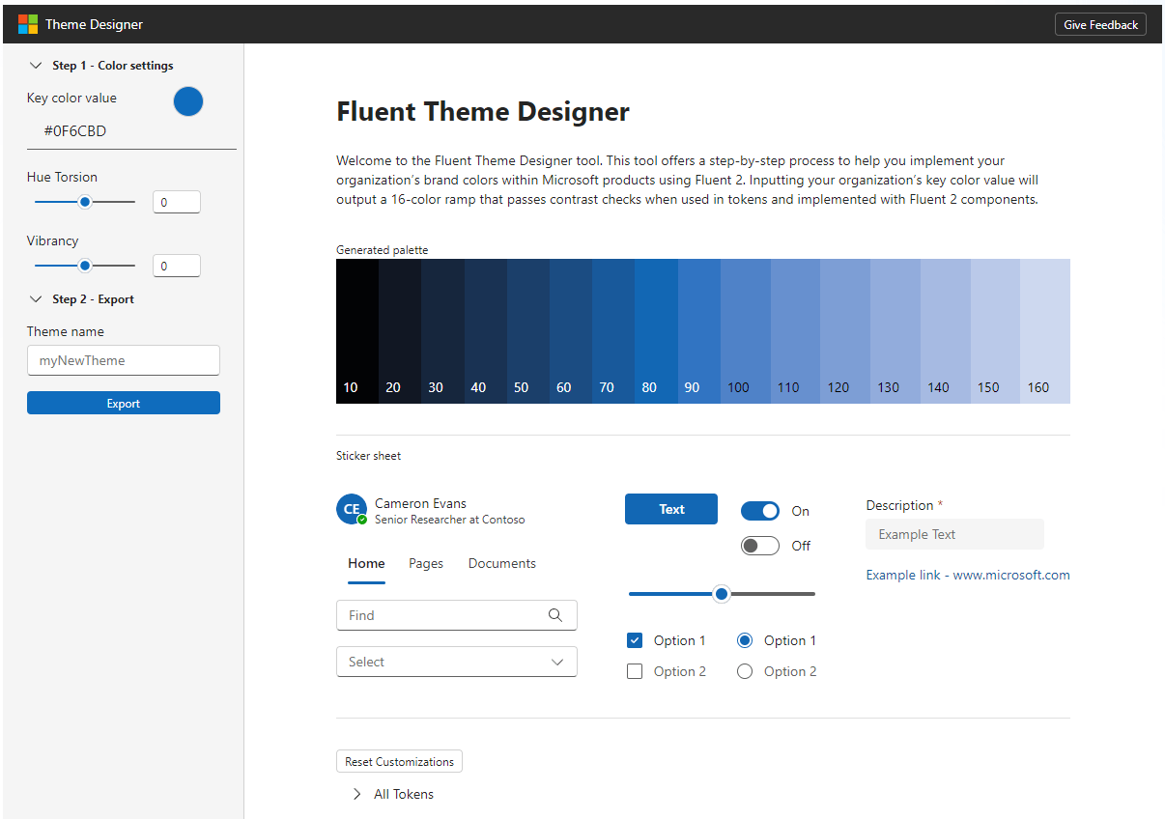Select palette swatch 60
1165x819 pixels.
click(x=571, y=331)
